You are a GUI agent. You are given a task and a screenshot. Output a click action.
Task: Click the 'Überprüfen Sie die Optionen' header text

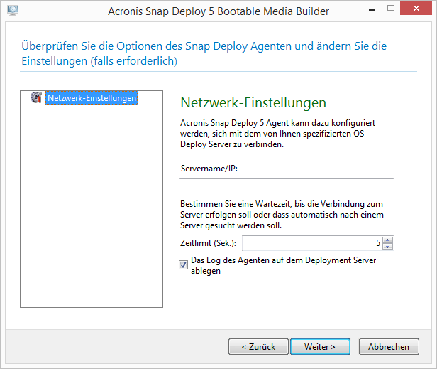pos(204,53)
